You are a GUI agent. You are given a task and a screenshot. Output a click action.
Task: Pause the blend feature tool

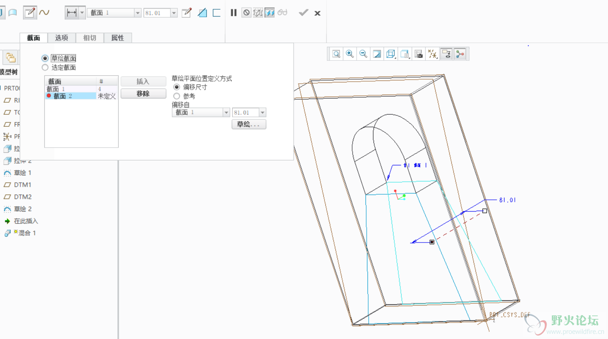234,13
